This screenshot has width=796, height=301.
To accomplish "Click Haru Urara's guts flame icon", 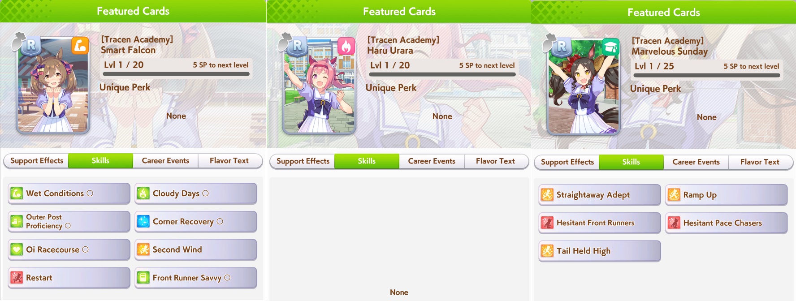I will click(346, 46).
